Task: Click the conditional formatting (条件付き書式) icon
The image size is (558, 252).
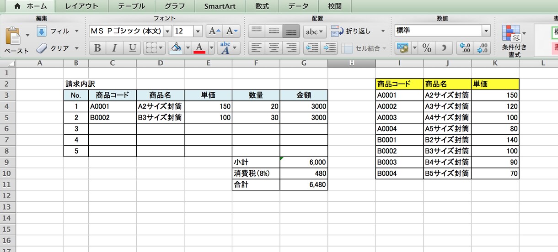Action: 511,34
